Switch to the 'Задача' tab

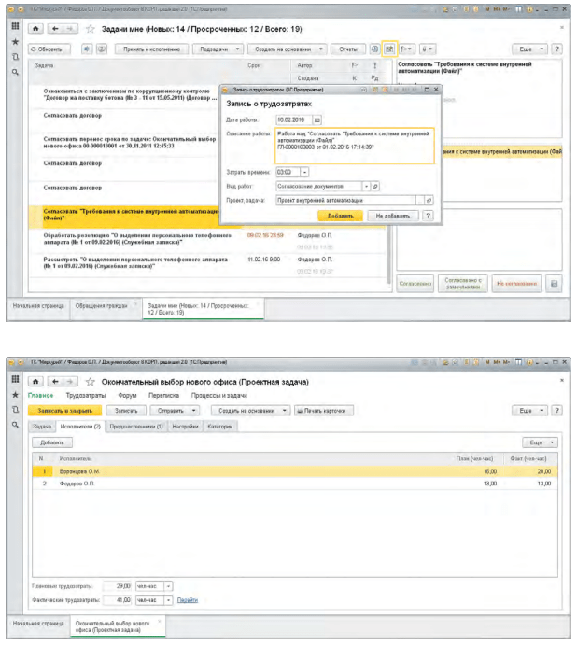click(42, 427)
